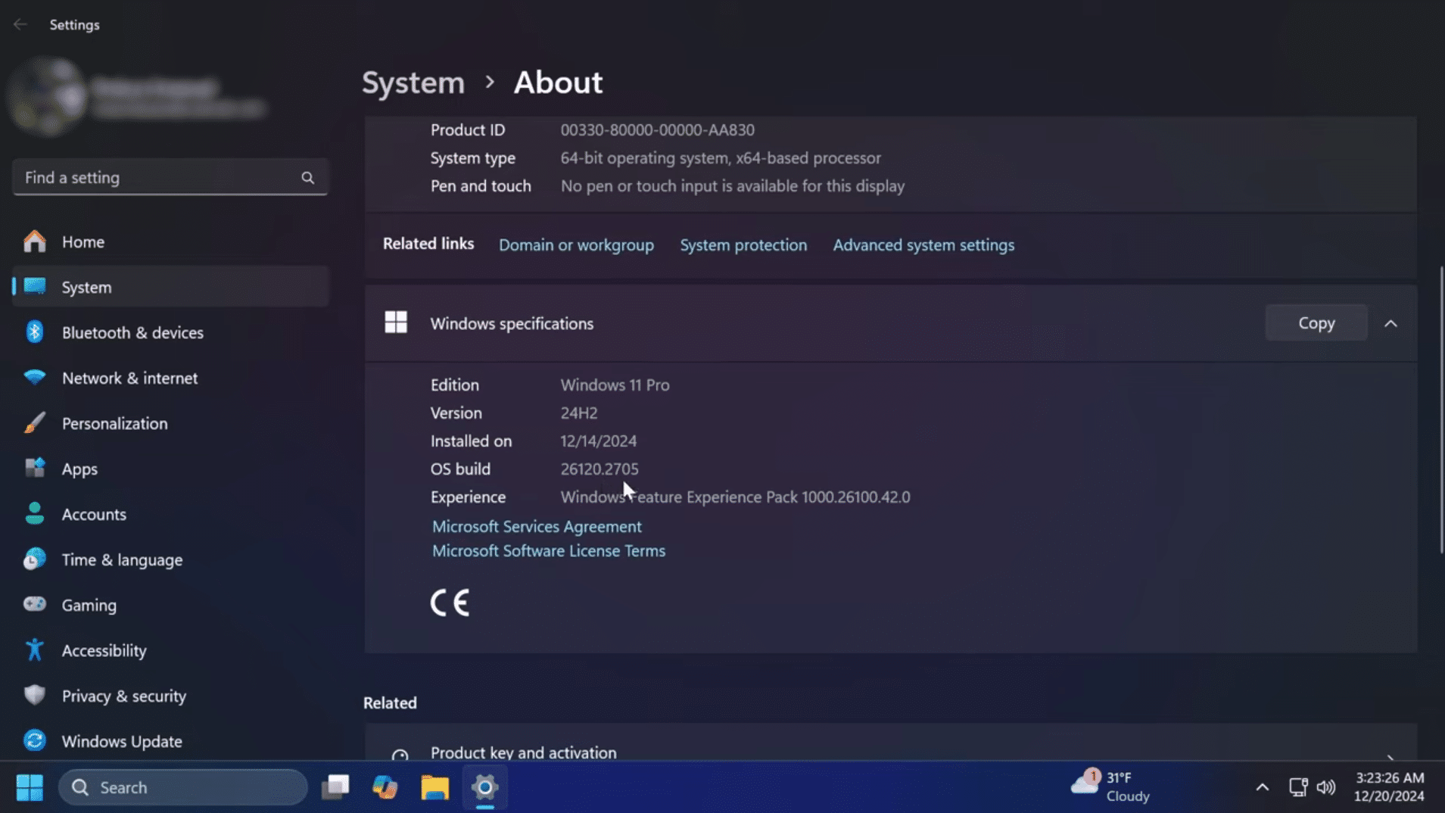Viewport: 1445px width, 813px height.
Task: Focus the Find a setting search box
Action: [x=170, y=178]
